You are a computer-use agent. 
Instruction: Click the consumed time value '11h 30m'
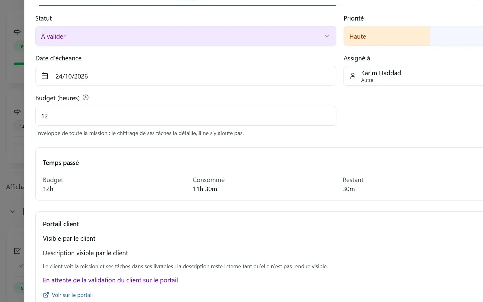click(205, 189)
